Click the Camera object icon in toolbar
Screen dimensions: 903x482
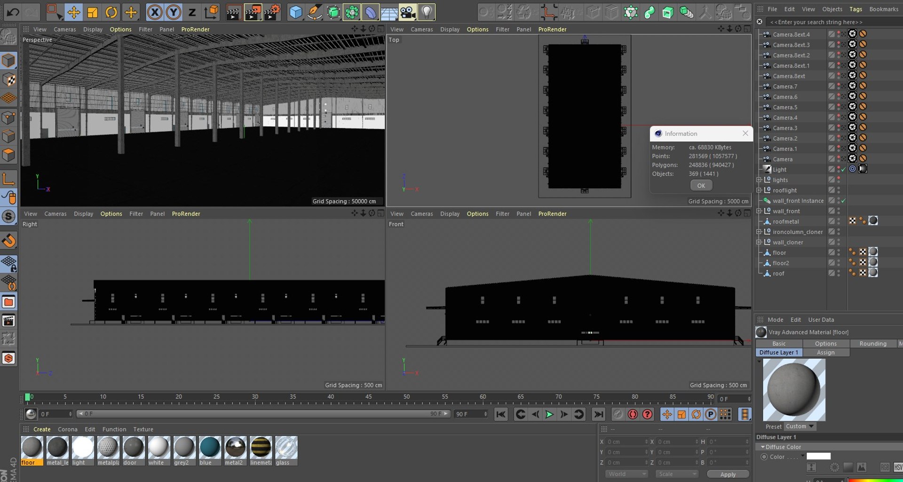pos(408,12)
